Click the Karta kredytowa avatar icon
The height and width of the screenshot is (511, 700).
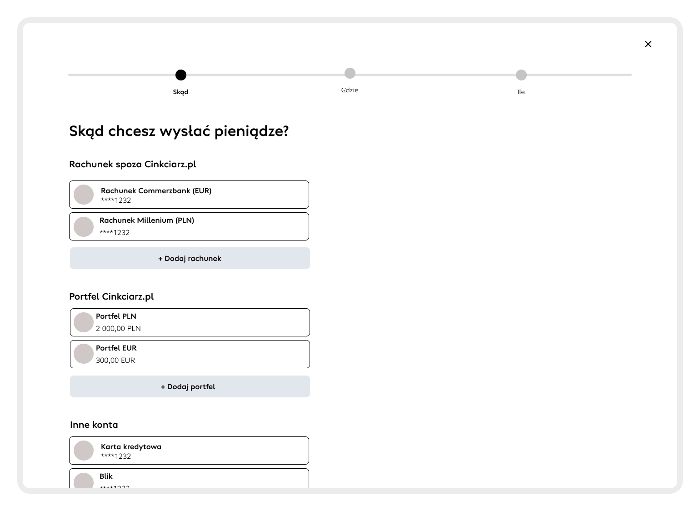[x=84, y=451]
